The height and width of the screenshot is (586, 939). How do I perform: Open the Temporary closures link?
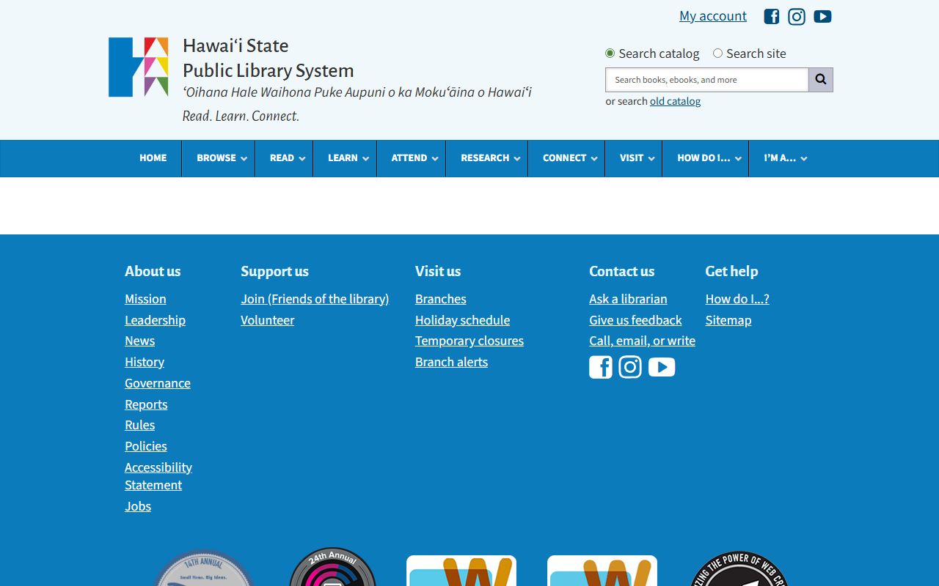[x=469, y=341]
